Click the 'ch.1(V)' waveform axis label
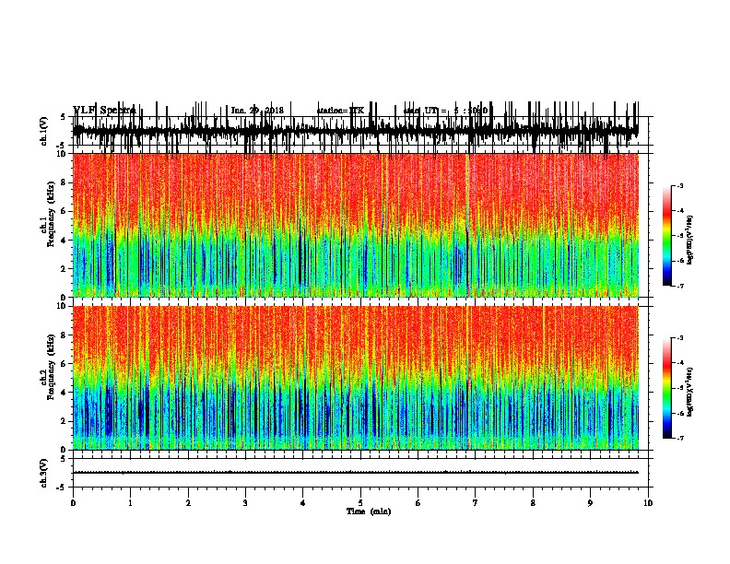The height and width of the screenshot is (564, 730). click(x=44, y=131)
